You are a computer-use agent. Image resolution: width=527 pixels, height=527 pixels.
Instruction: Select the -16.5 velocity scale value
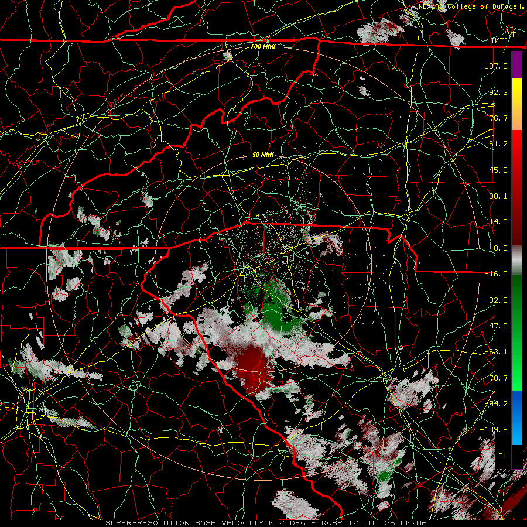(x=496, y=274)
